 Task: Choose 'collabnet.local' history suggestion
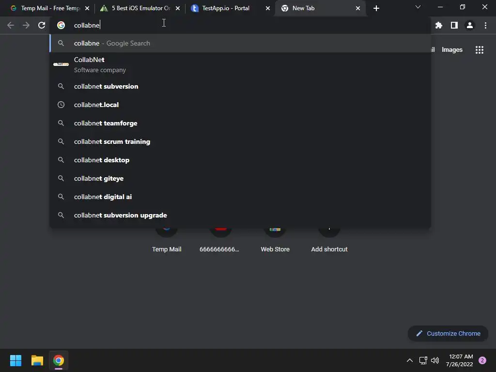240,105
